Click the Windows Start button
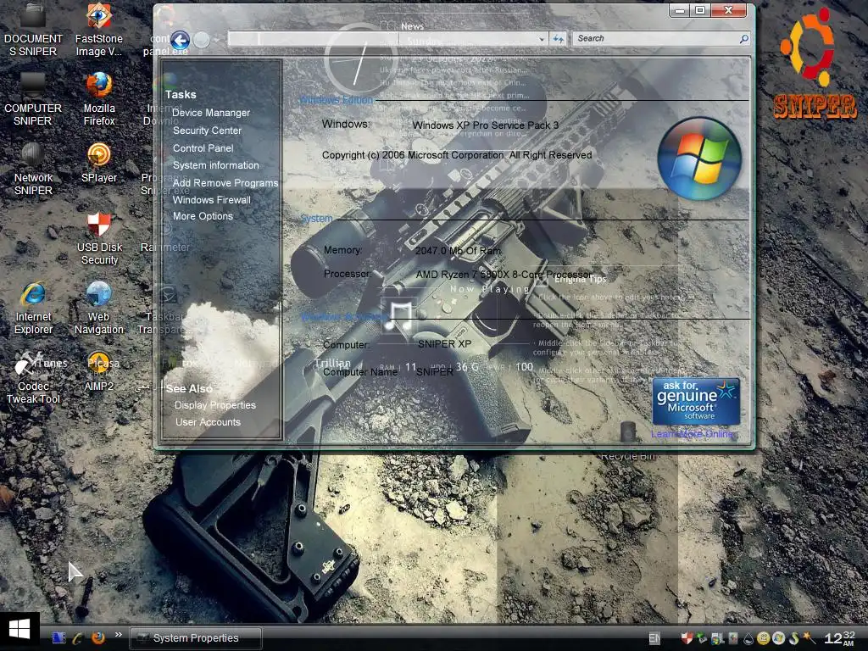868x651 pixels. 19,631
